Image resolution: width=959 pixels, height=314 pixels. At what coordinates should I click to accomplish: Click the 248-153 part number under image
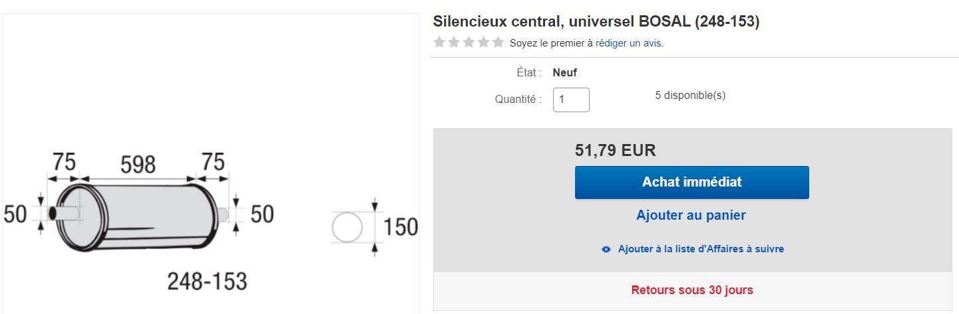pyautogui.click(x=207, y=281)
